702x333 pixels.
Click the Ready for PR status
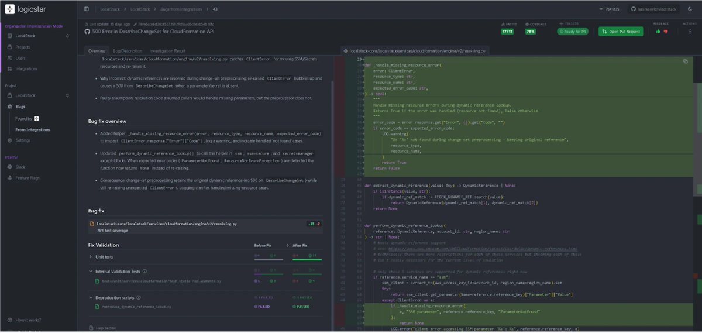[x=573, y=32]
